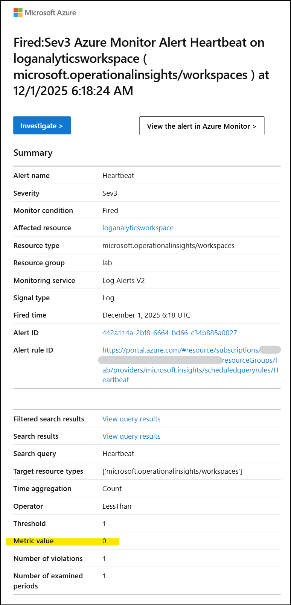Select the Operator value LessThan

point(117,506)
